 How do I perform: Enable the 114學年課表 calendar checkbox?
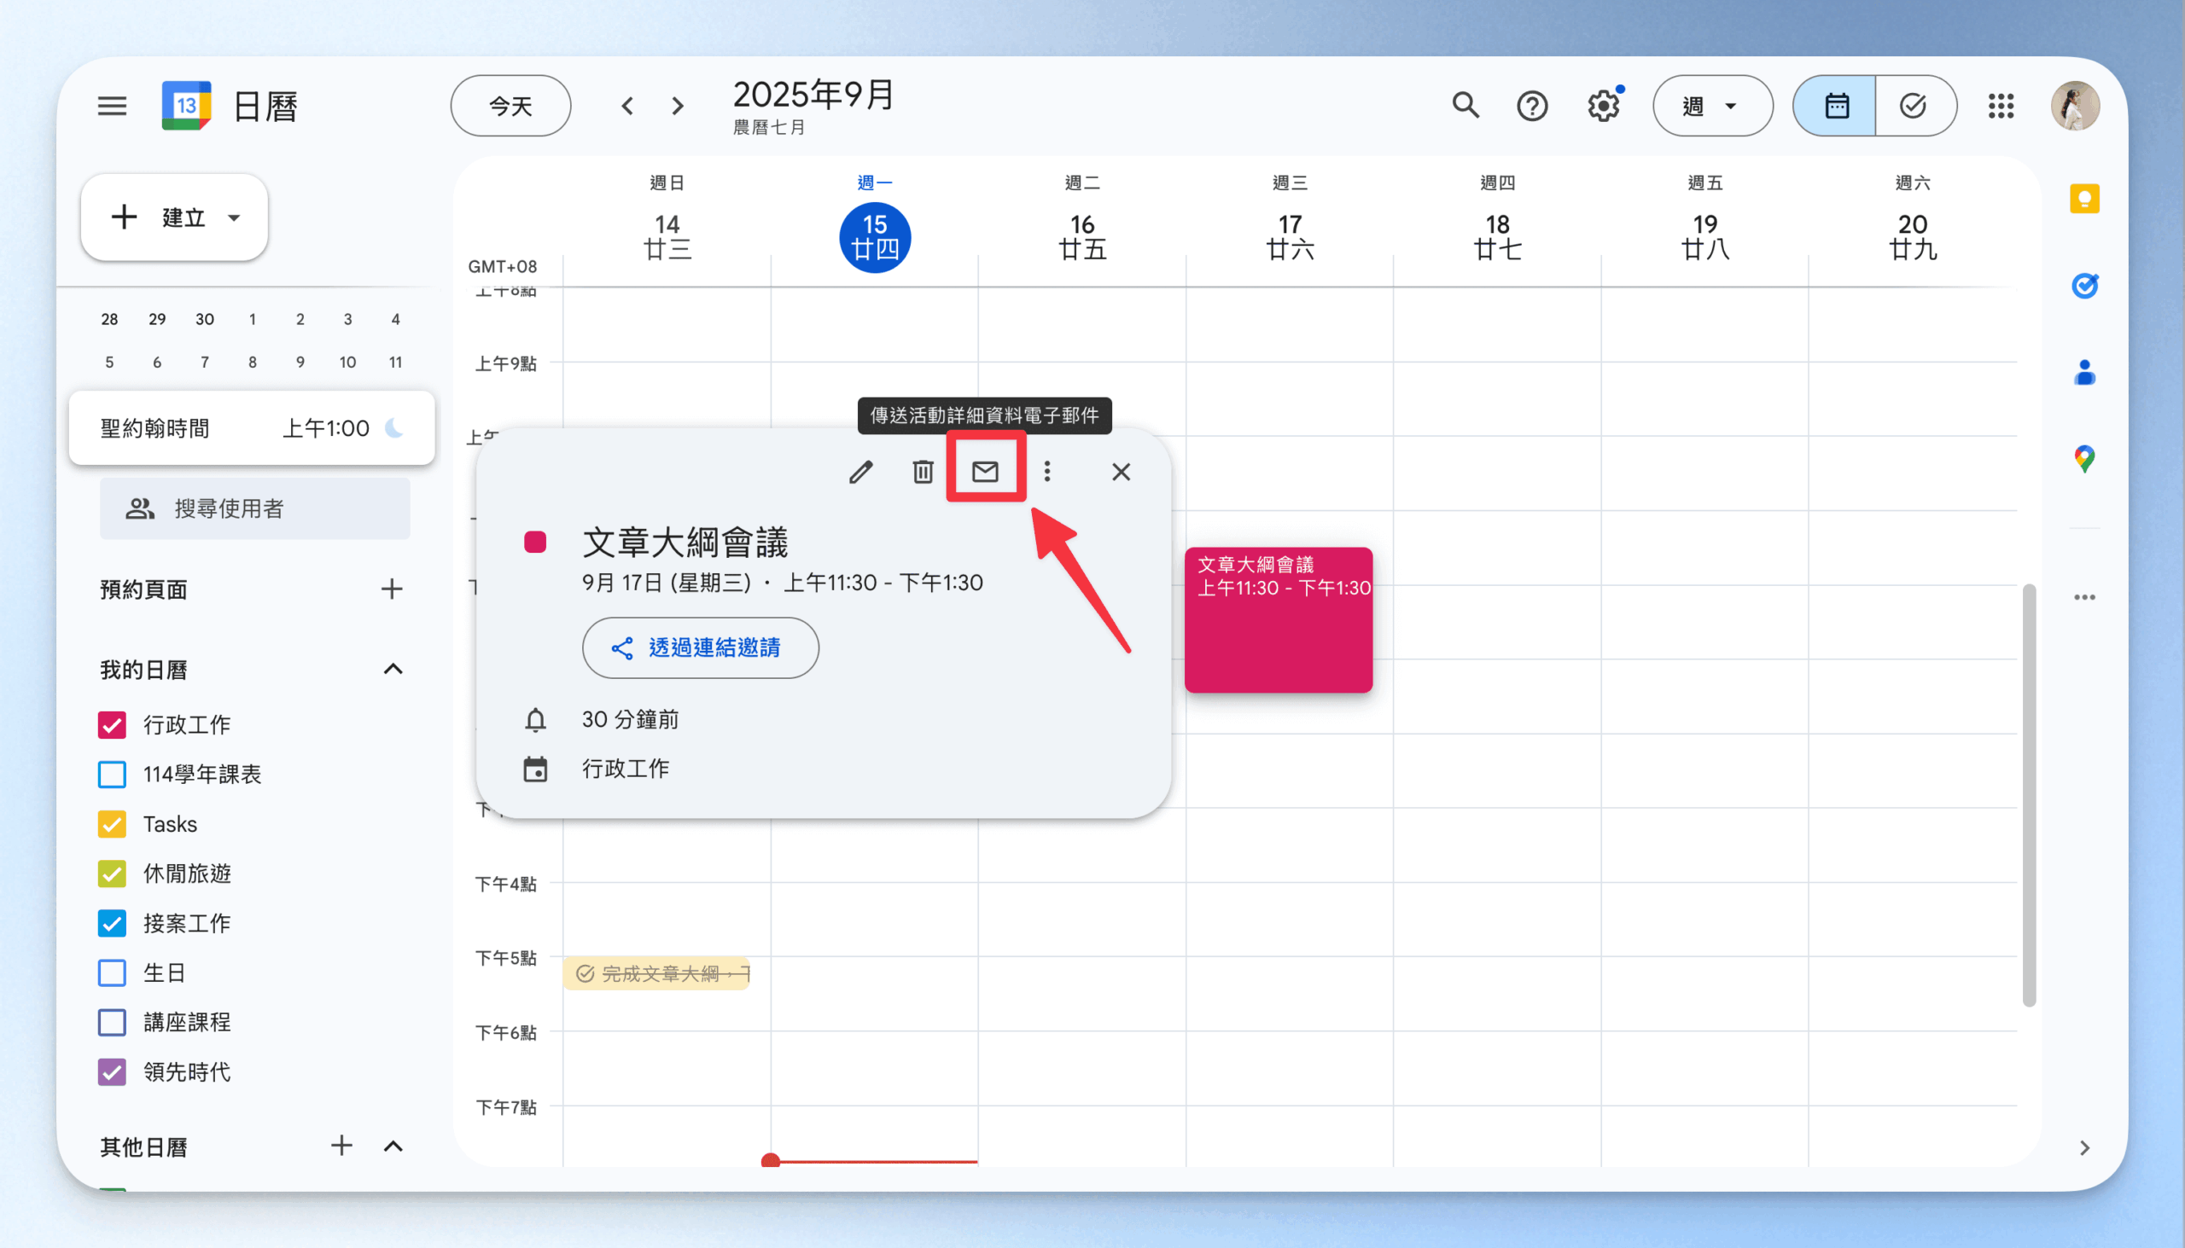113,775
